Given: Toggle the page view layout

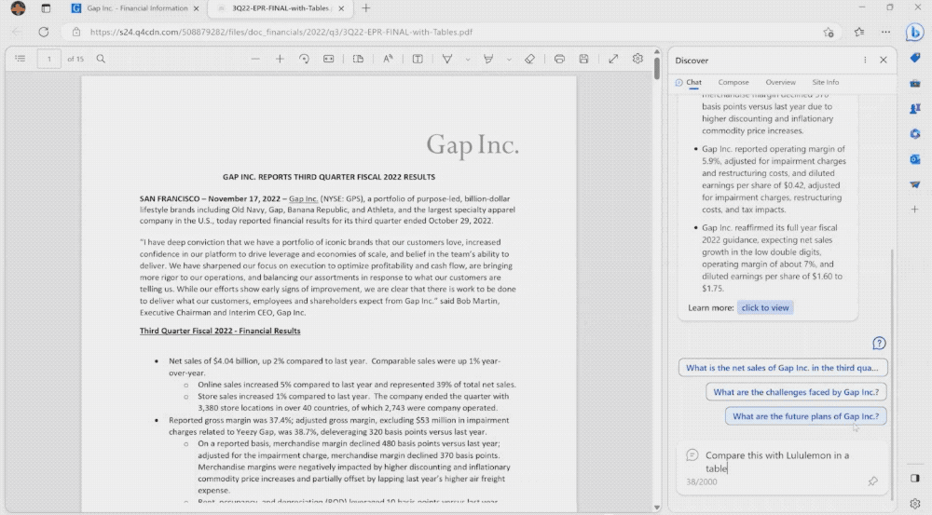Looking at the screenshot, I should tap(358, 59).
